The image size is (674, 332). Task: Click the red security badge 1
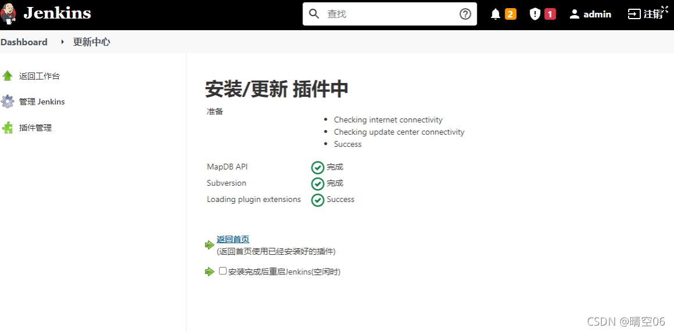550,14
